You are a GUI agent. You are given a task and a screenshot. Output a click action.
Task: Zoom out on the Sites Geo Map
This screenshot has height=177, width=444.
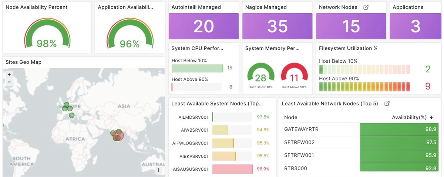point(9,81)
